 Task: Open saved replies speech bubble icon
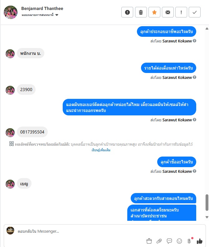[x=169, y=241]
